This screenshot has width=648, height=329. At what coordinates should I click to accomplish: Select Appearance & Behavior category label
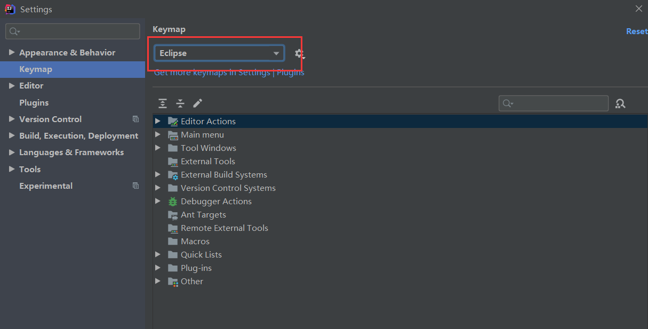click(67, 53)
